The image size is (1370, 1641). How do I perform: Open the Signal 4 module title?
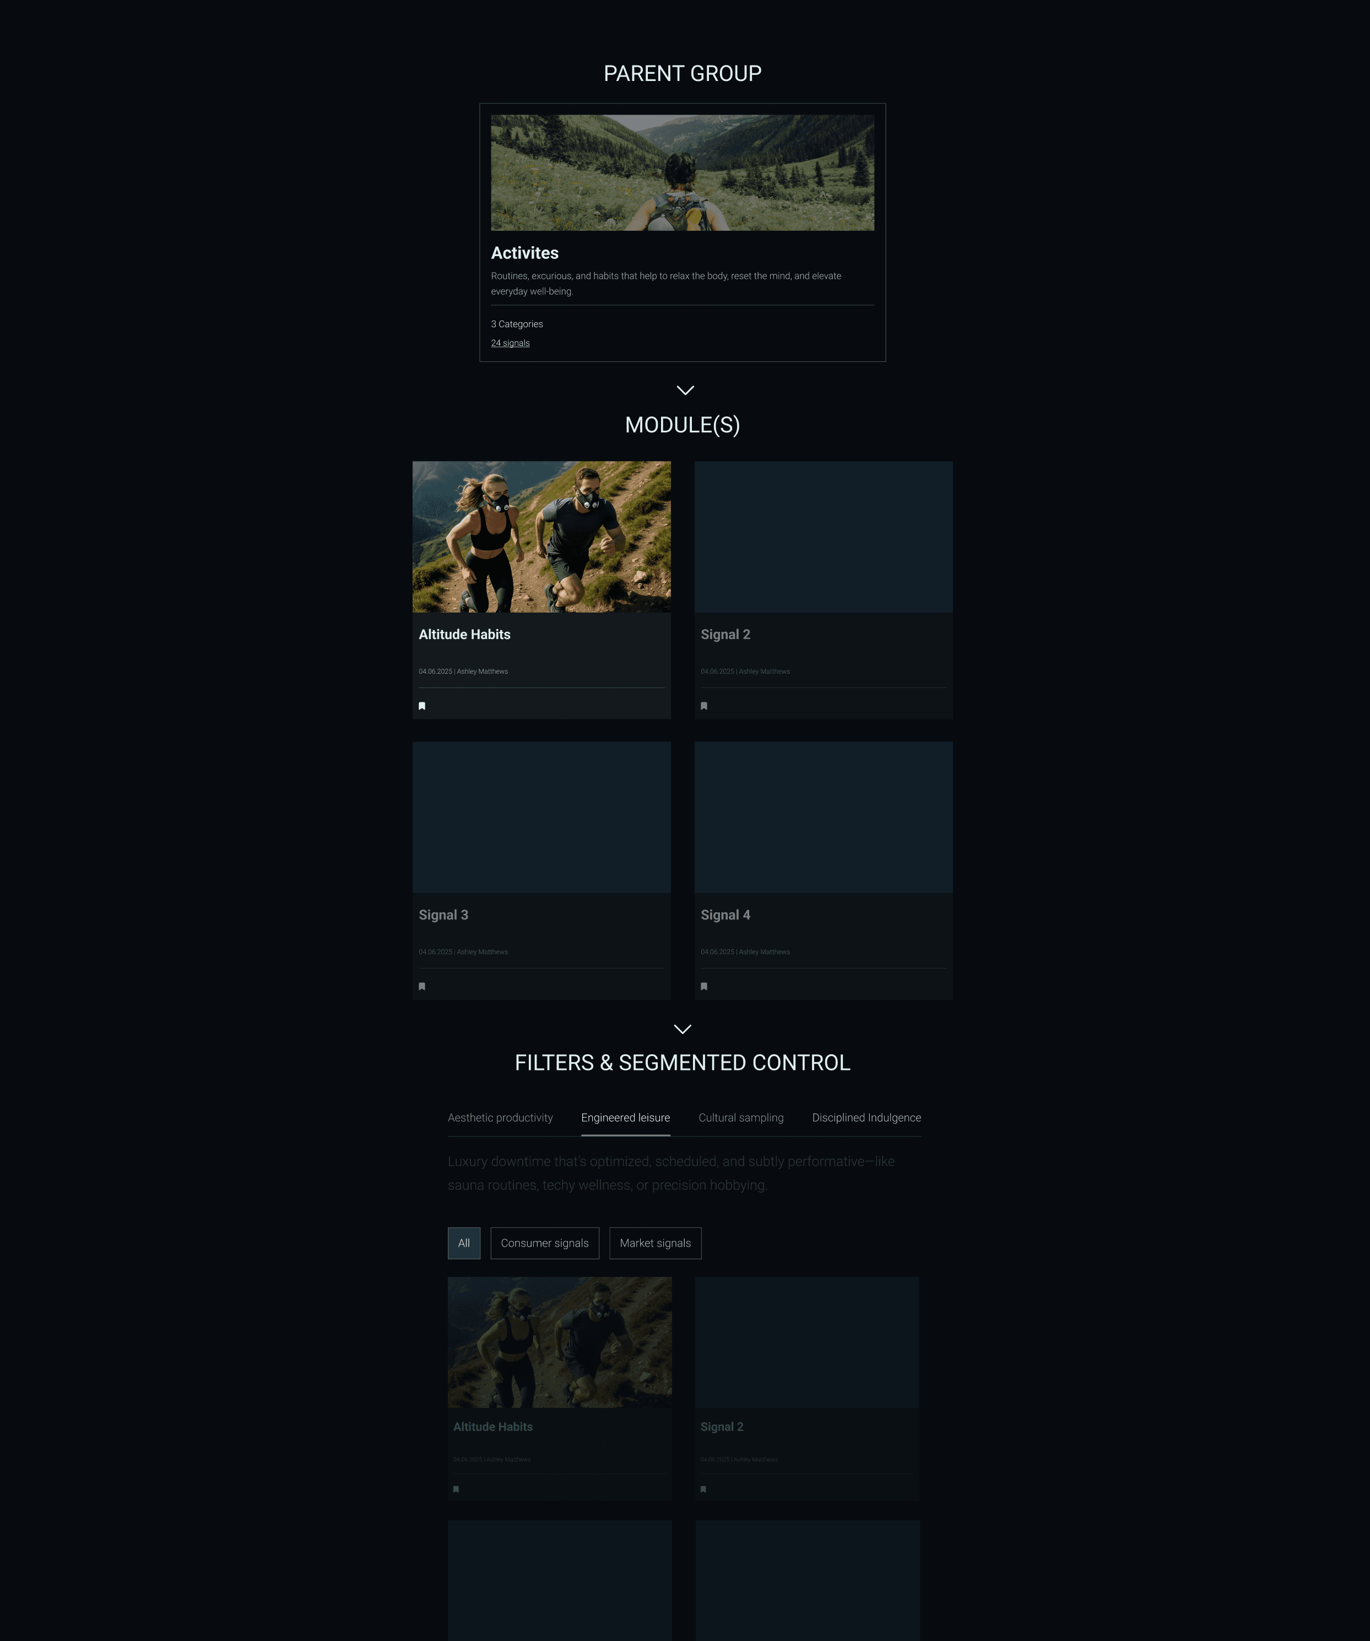pos(725,915)
